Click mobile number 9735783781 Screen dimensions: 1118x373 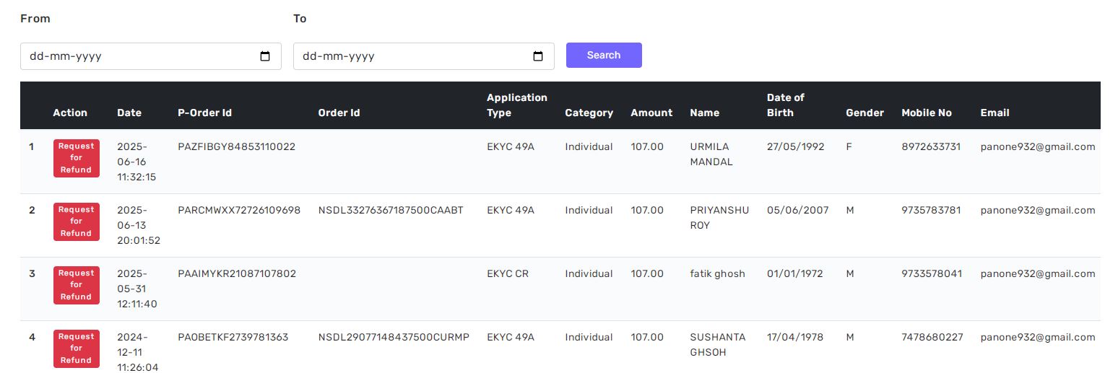tap(931, 210)
